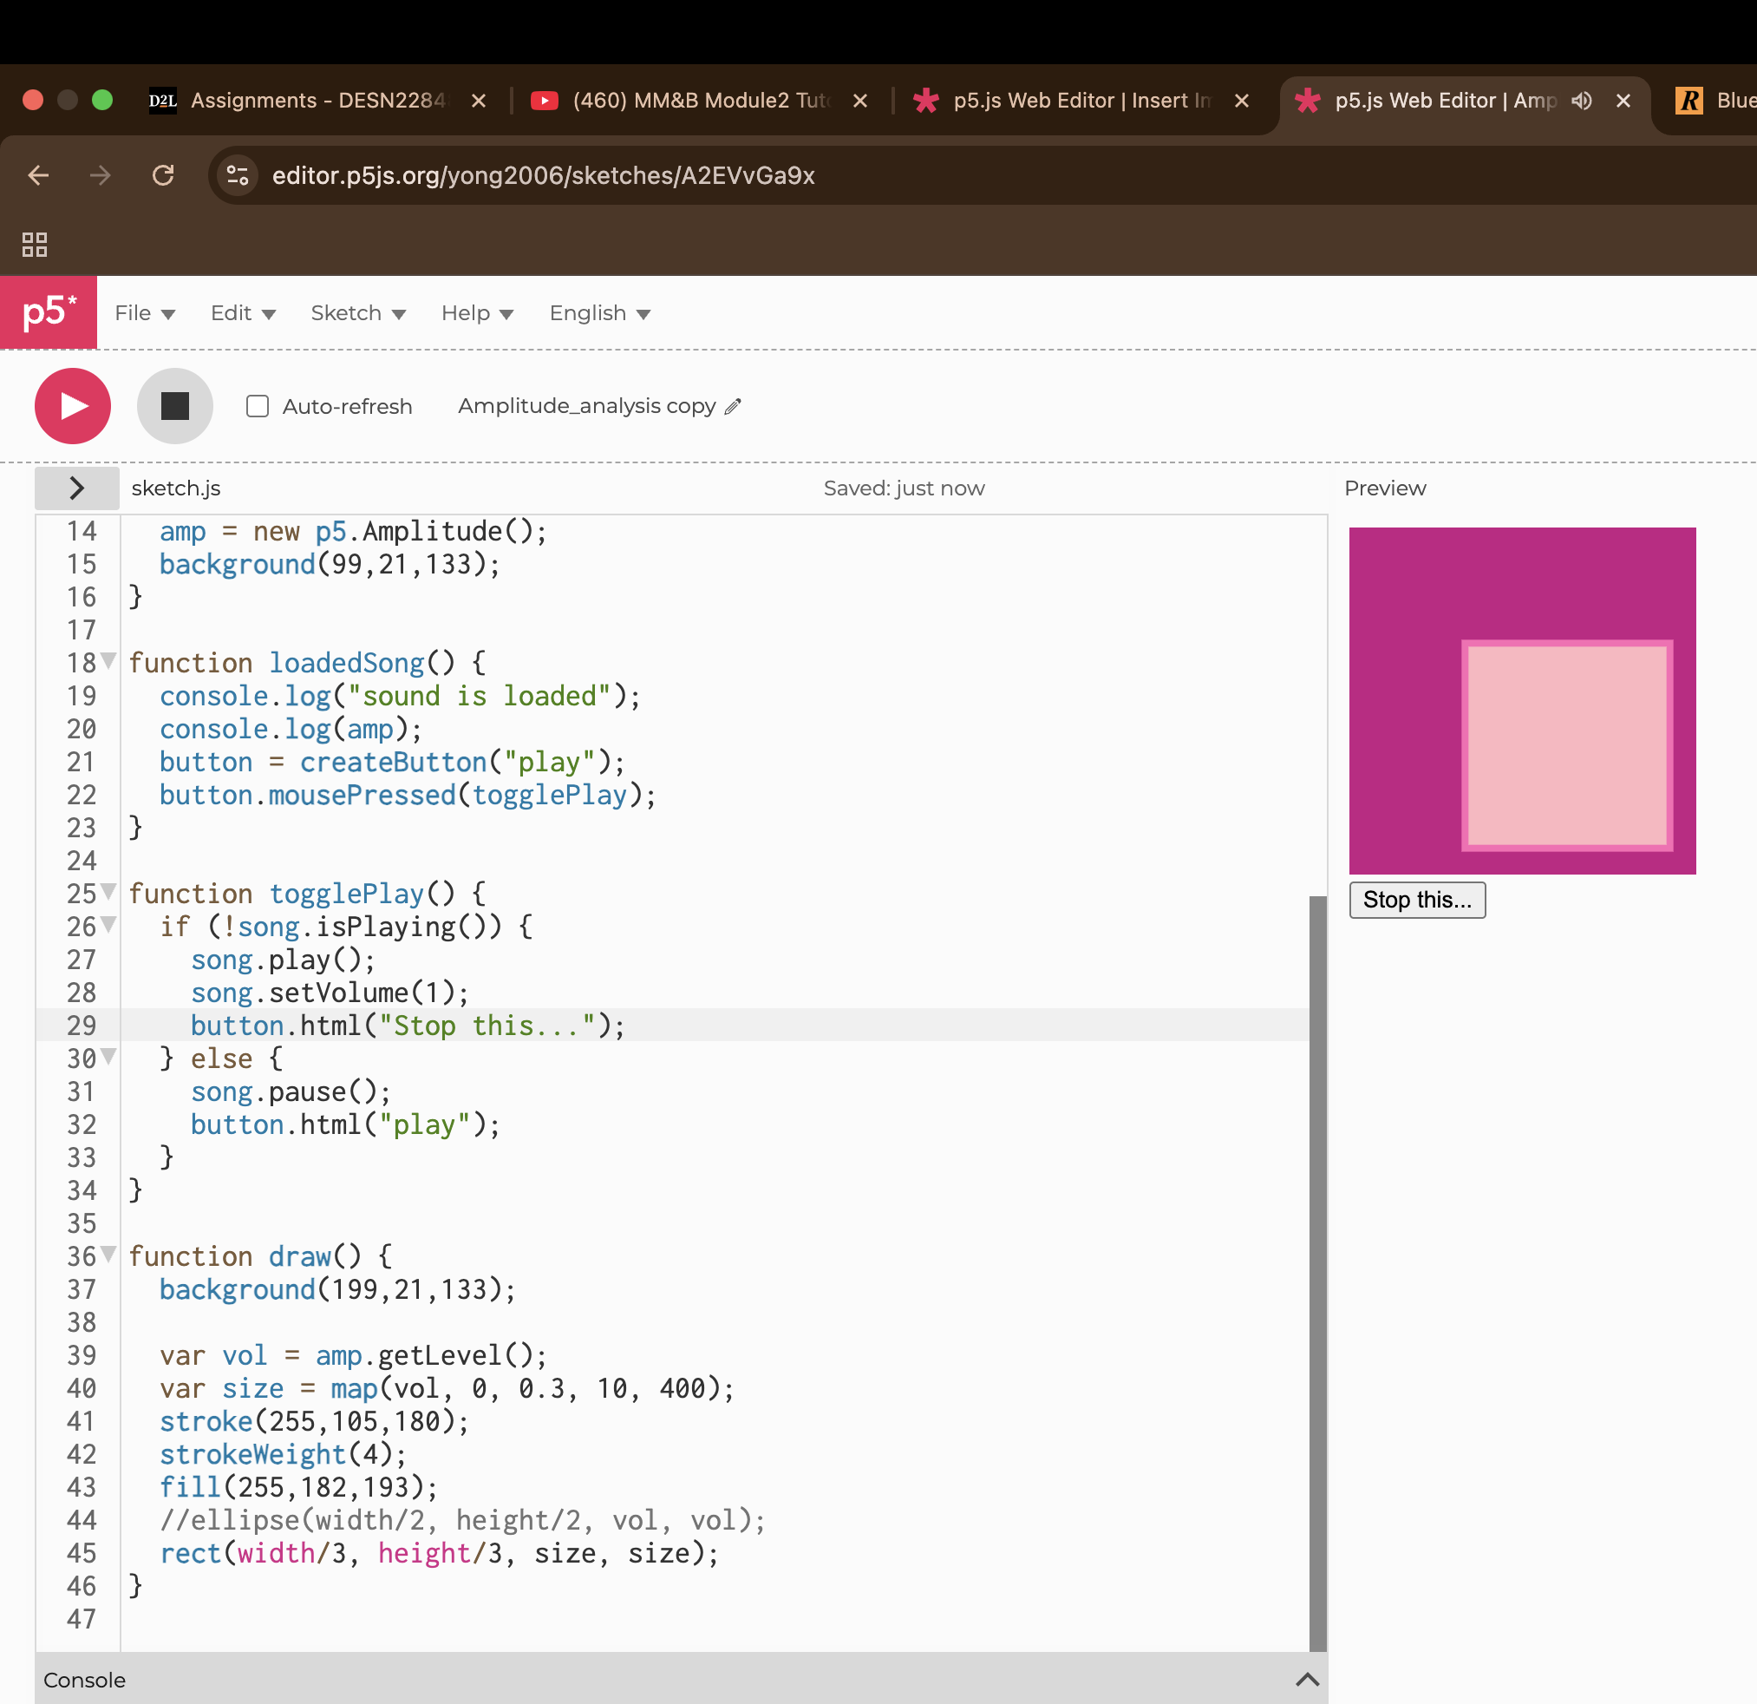Click the editor vertical scrollbar
The width and height of the screenshot is (1757, 1704).
tap(1318, 1274)
